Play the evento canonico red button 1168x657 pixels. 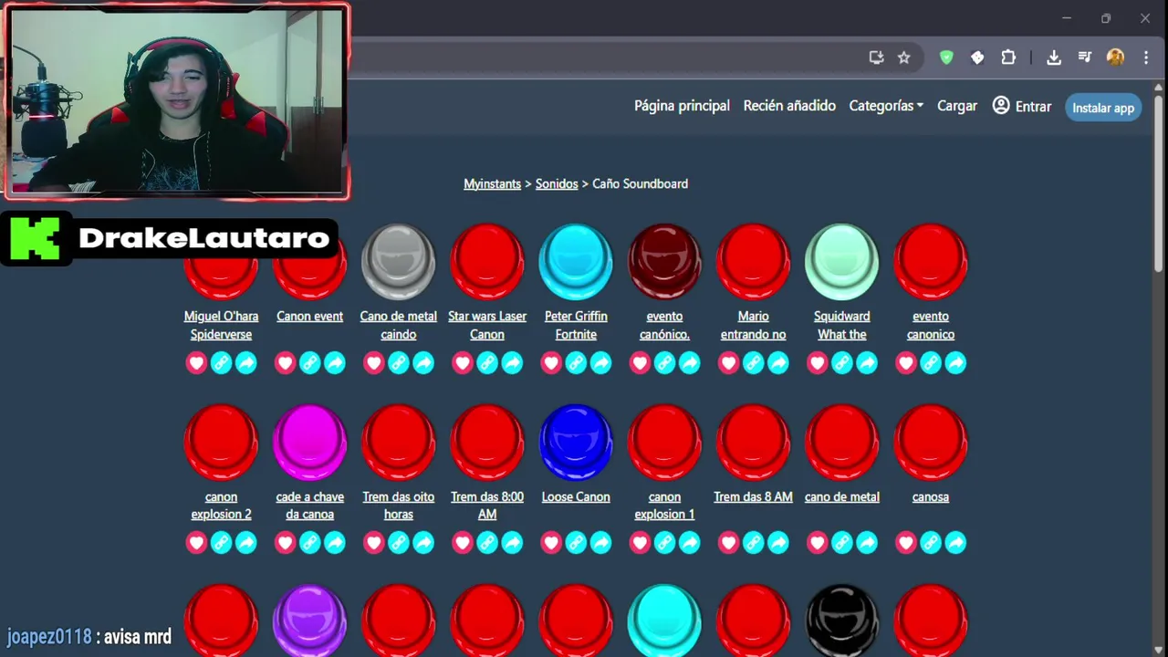(931, 262)
